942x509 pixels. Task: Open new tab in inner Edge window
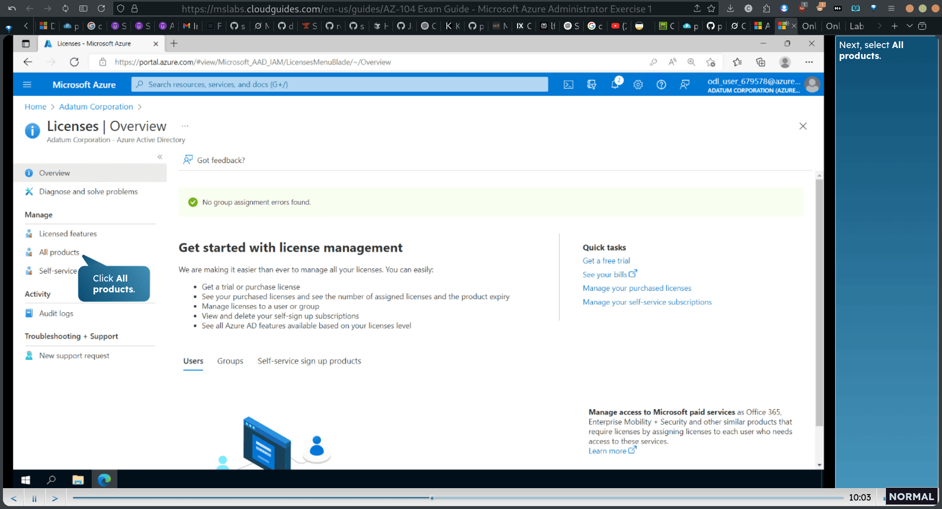[x=174, y=44]
